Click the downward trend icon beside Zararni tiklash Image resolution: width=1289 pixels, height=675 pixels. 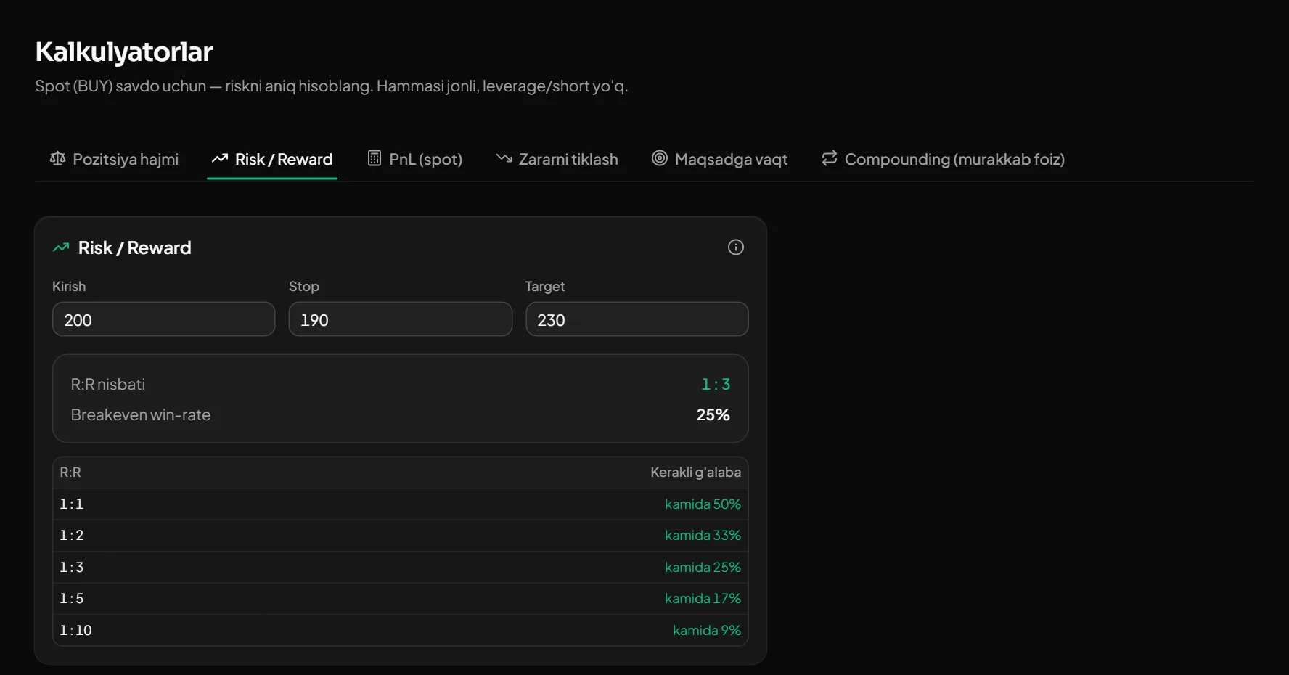504,158
